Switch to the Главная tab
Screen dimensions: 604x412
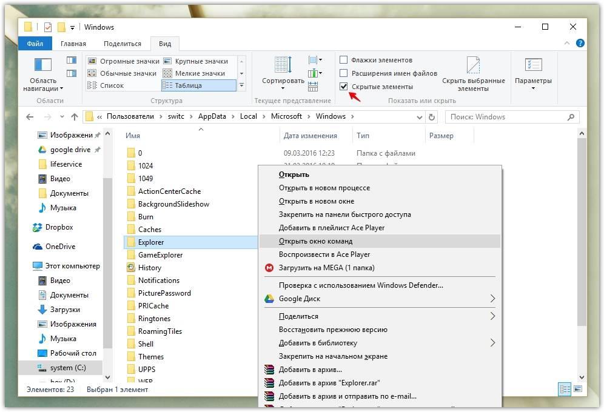pyautogui.click(x=73, y=44)
